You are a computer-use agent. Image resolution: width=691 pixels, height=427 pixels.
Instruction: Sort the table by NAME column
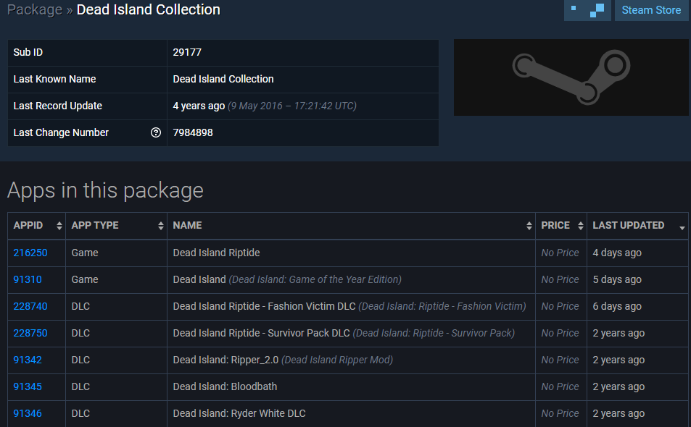351,226
